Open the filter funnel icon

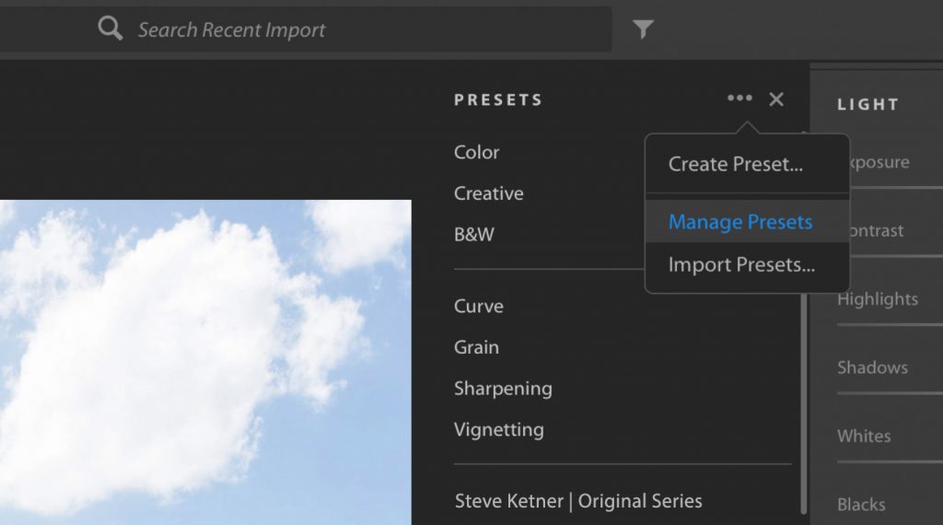(643, 30)
